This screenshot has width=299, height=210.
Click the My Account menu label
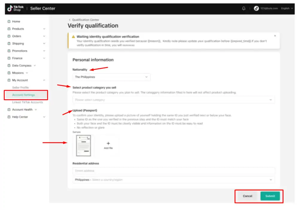[x=20, y=80]
